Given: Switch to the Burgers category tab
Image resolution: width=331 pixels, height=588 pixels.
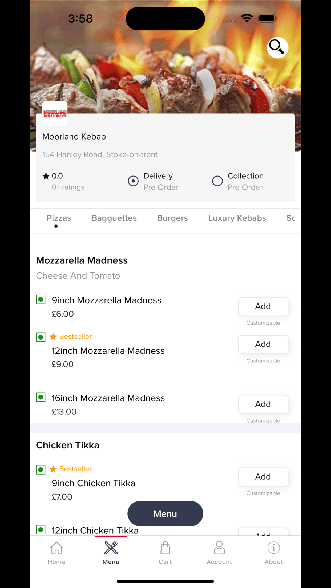Looking at the screenshot, I should (x=172, y=218).
